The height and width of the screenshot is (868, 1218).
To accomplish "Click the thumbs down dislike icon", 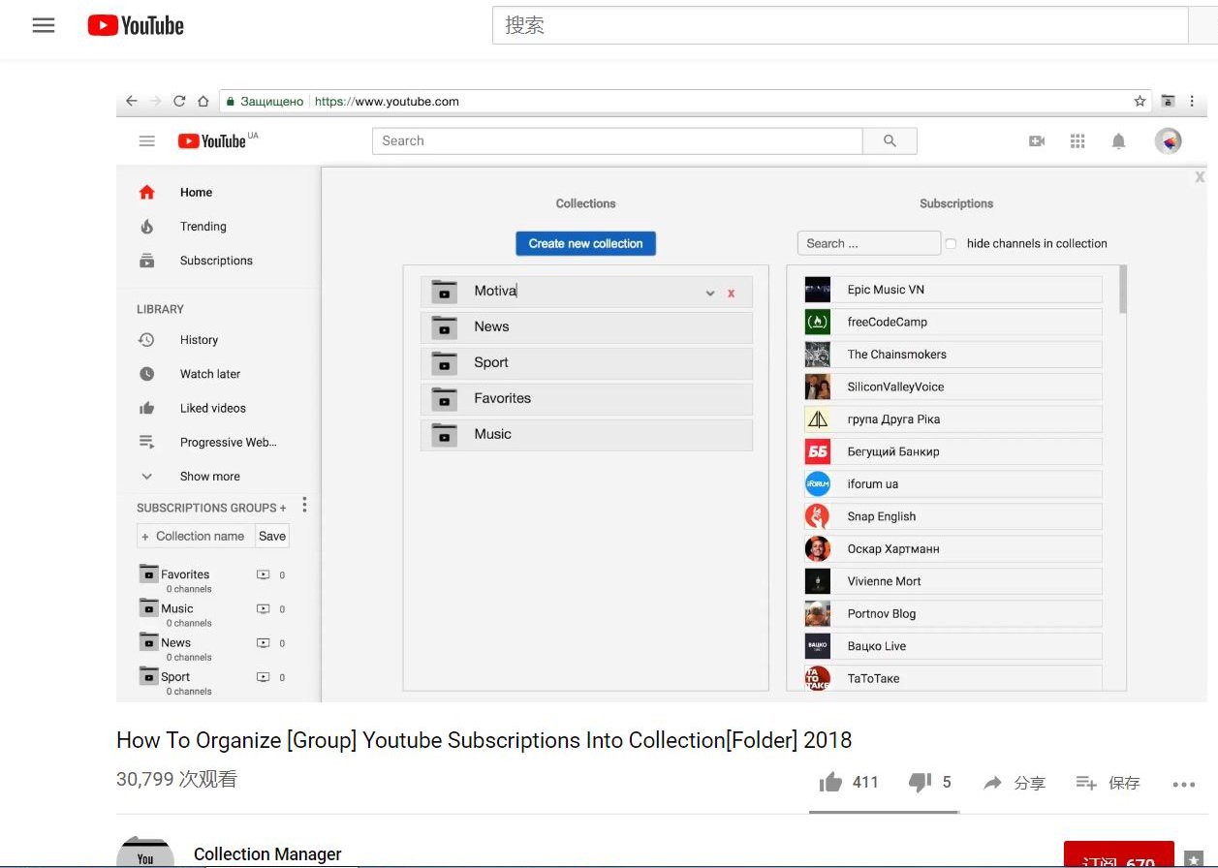I will tap(920, 783).
